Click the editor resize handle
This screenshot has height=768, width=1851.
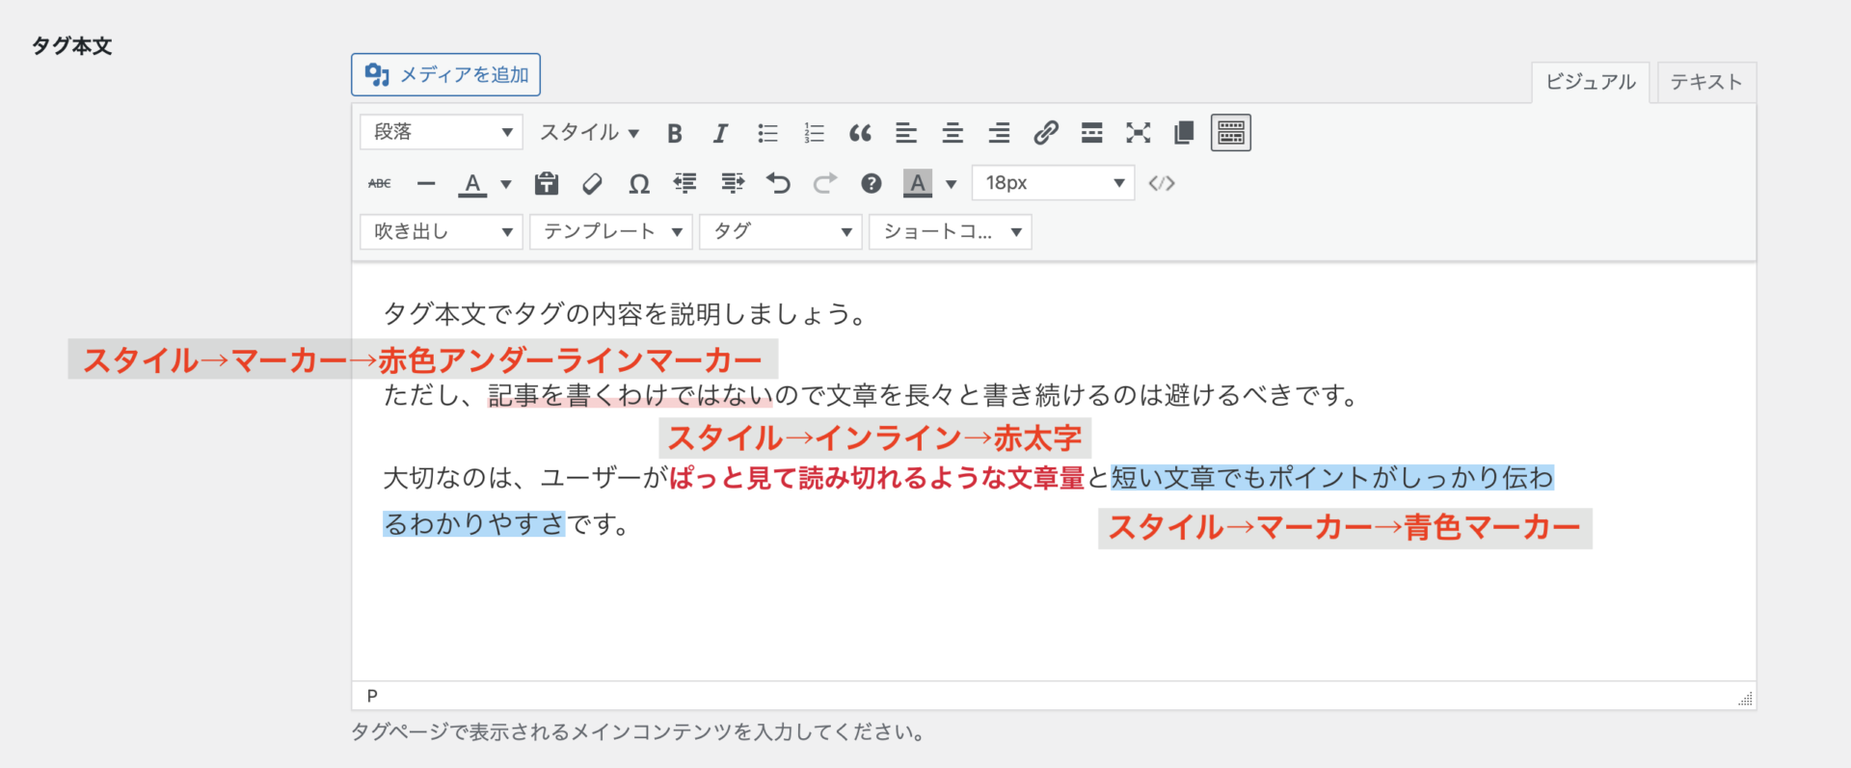tap(1745, 699)
